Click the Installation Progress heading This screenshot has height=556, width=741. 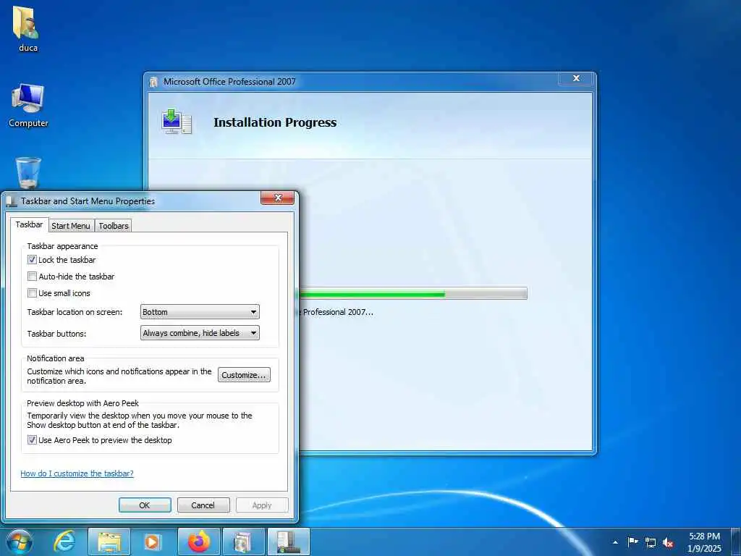[x=275, y=122]
